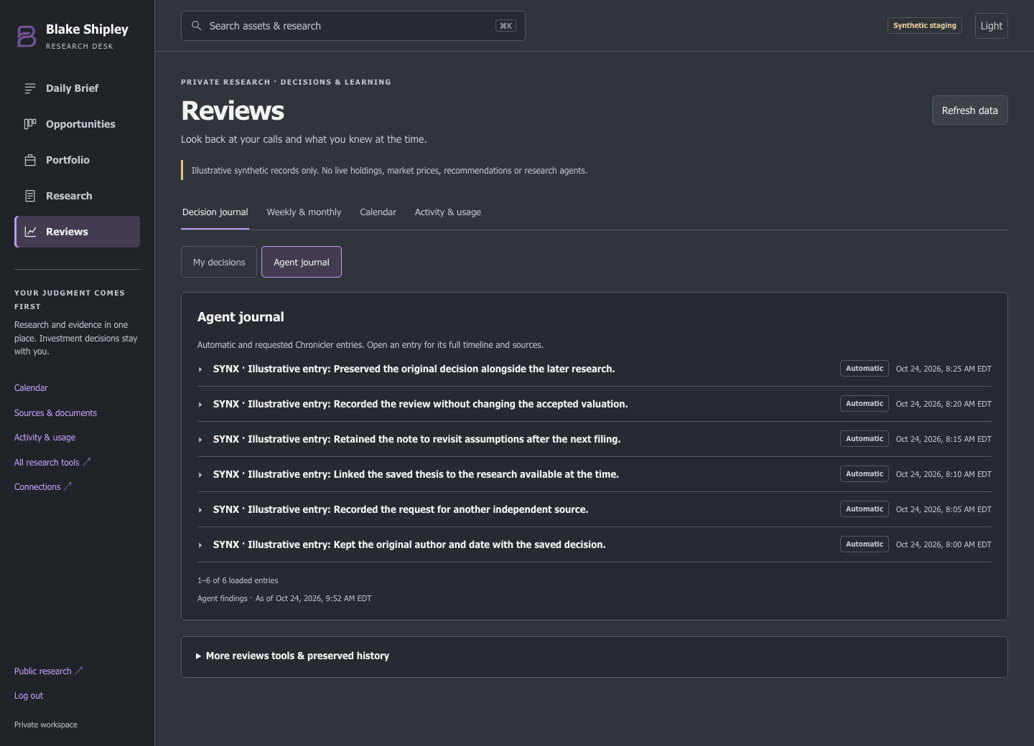The height and width of the screenshot is (746, 1034).
Task: Open the Calendar tab
Action: pyautogui.click(x=378, y=212)
